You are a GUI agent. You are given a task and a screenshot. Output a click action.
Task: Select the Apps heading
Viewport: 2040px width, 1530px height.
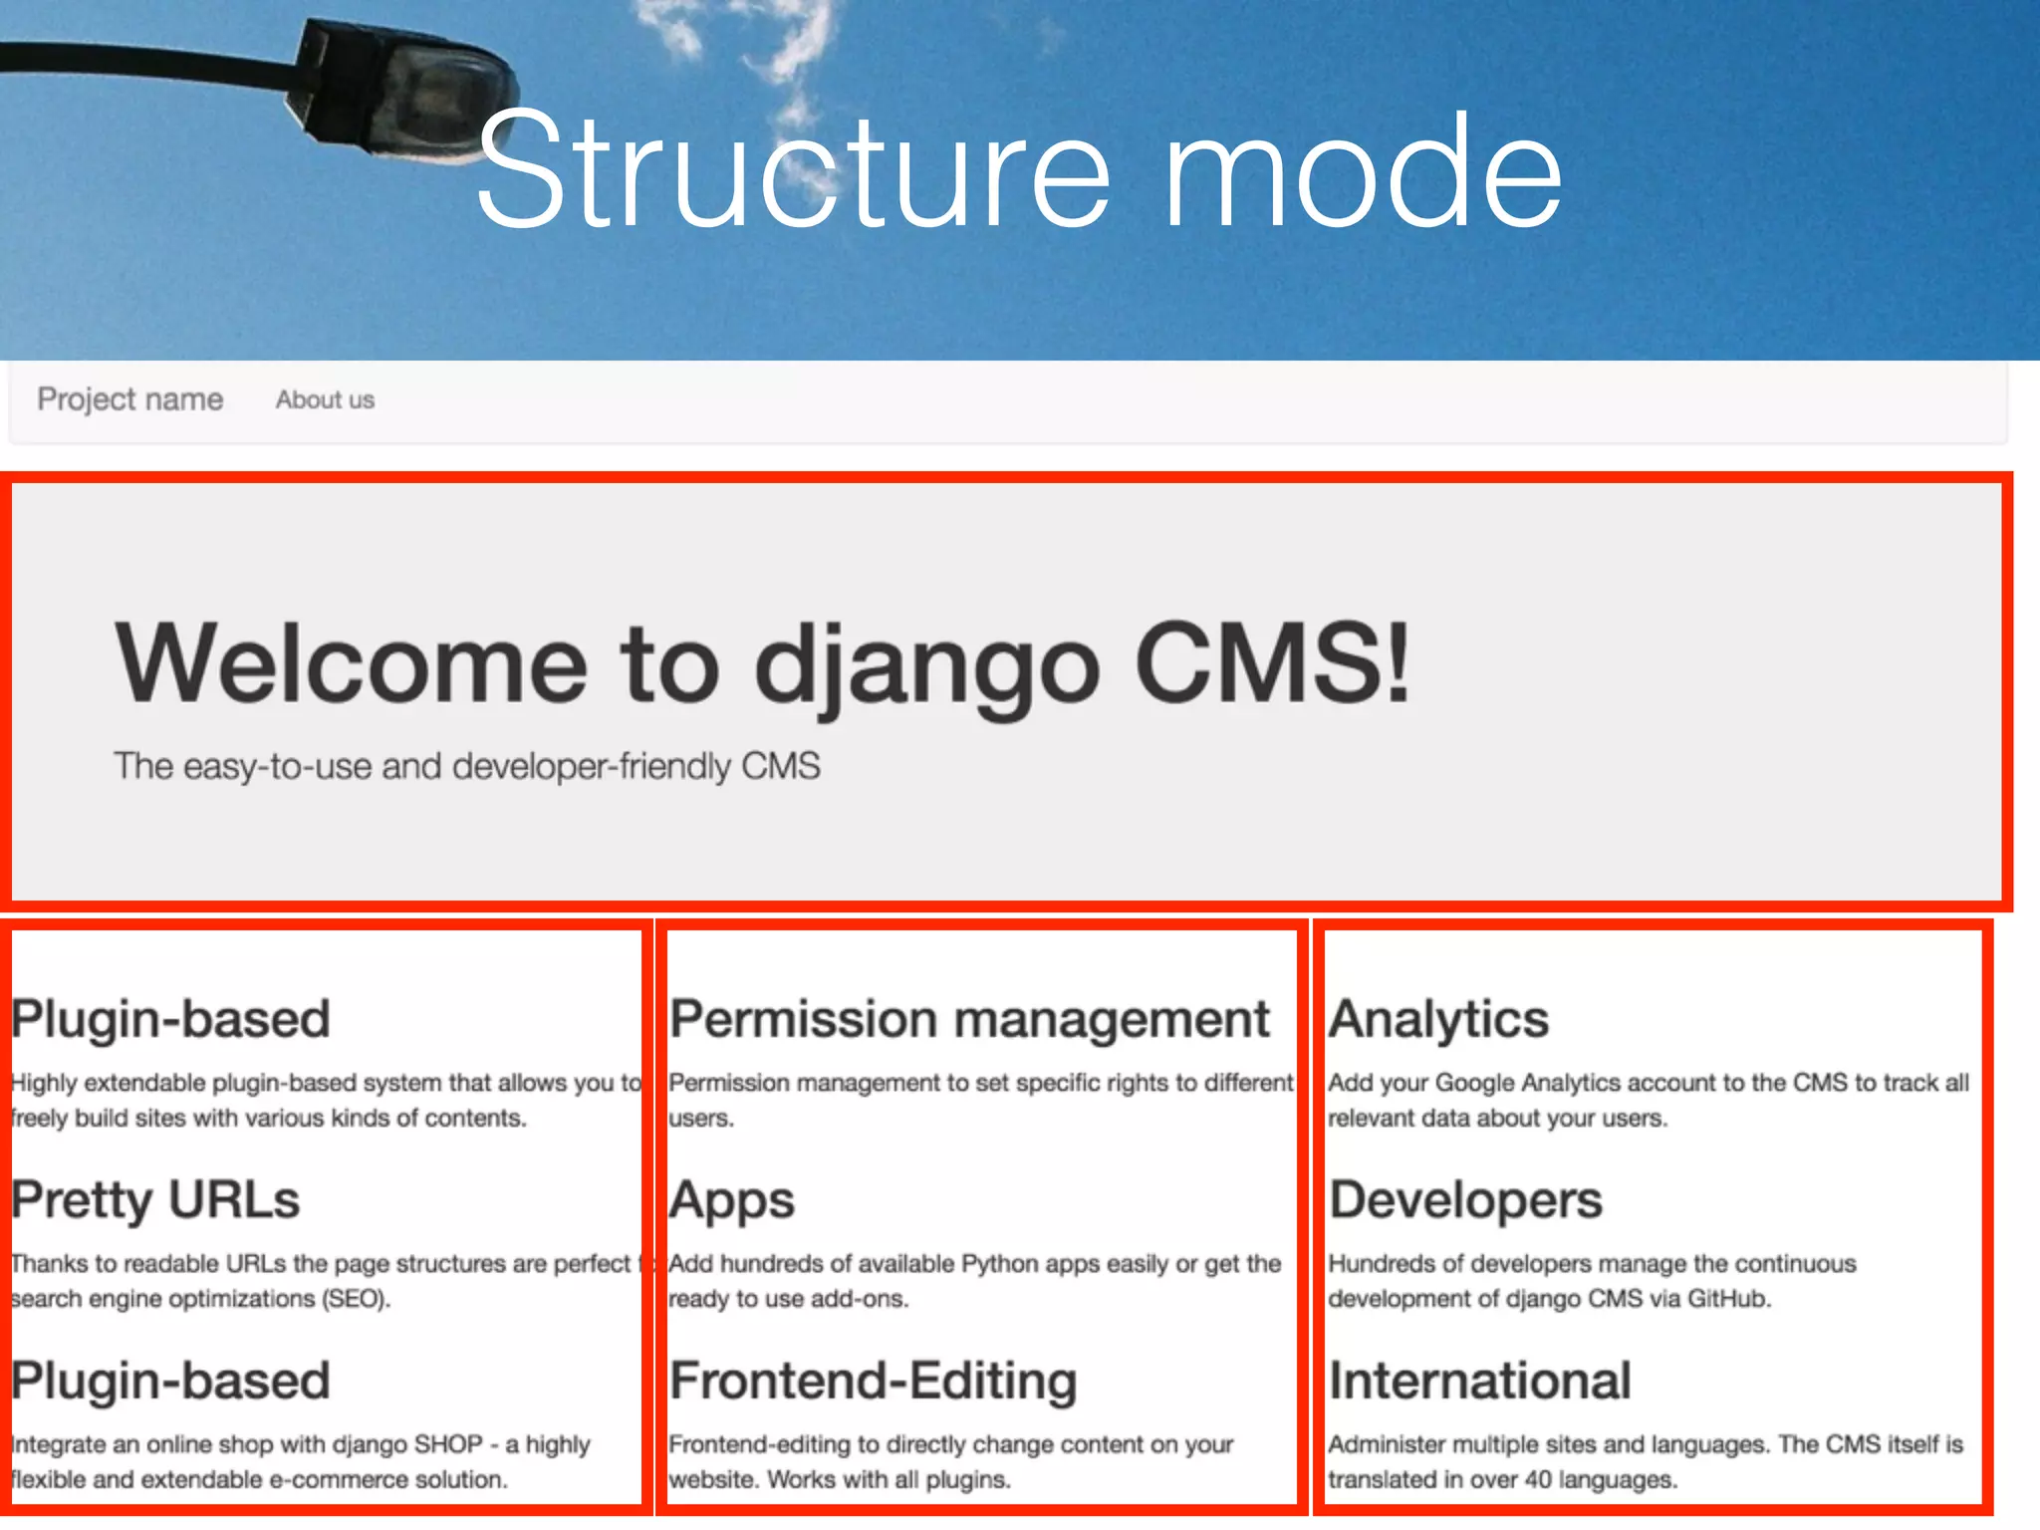tap(732, 1200)
